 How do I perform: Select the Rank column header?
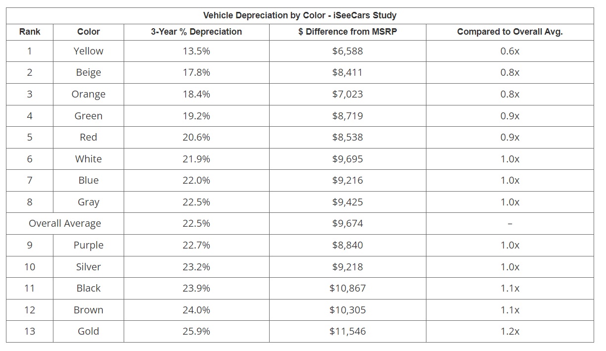tap(30, 32)
